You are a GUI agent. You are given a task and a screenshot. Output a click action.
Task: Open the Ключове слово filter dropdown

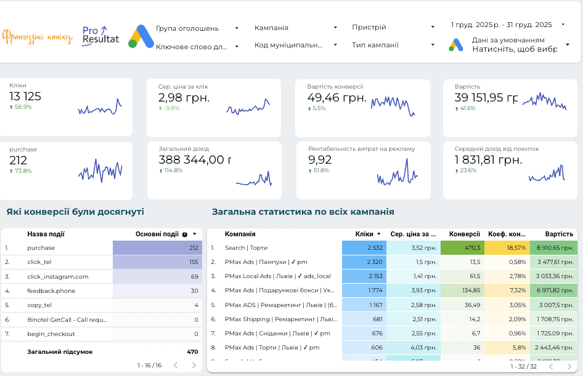pos(197,46)
